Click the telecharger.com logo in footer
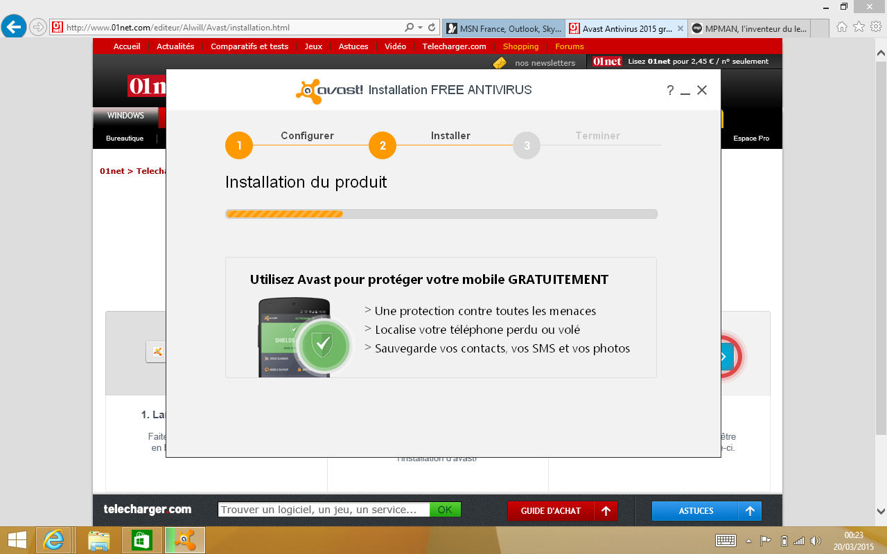 tap(148, 510)
